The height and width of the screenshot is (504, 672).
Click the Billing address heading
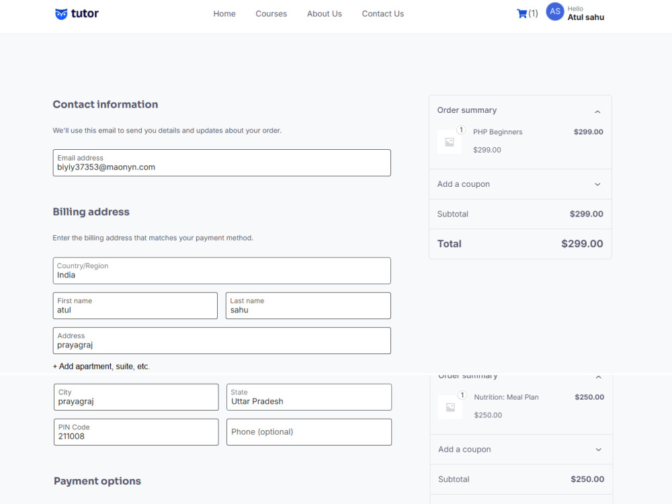click(91, 212)
